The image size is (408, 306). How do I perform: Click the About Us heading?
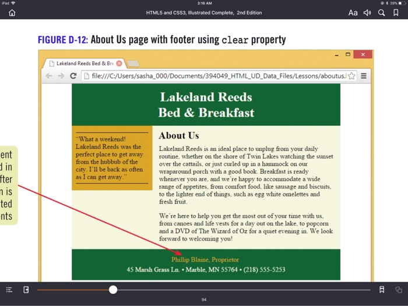pos(179,136)
